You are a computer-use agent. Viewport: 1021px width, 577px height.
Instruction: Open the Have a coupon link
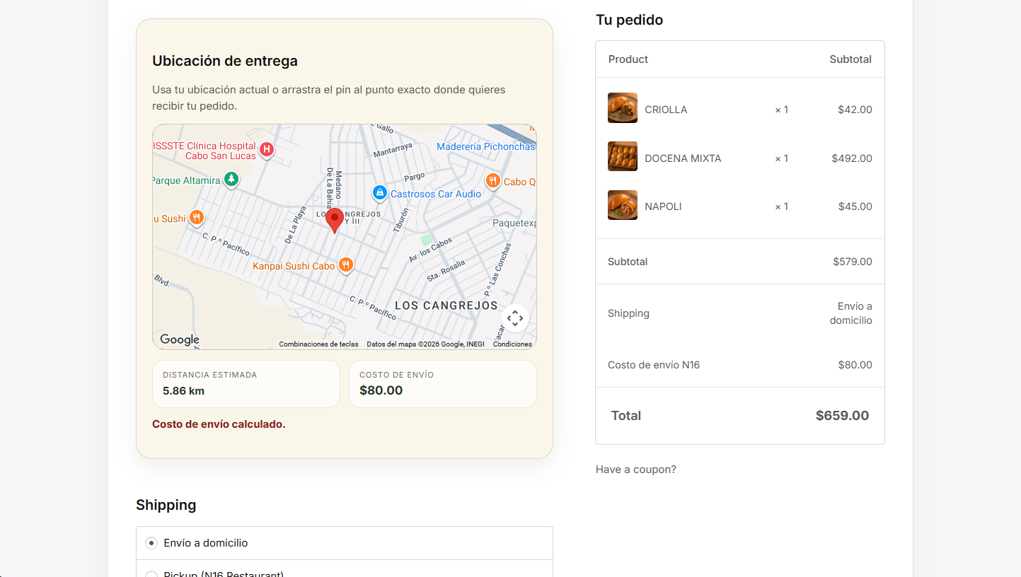636,470
